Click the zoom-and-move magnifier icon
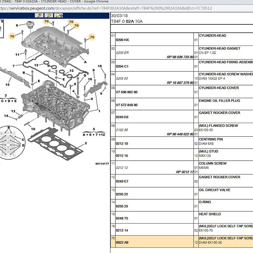The image size is (253, 253). (59, 15)
